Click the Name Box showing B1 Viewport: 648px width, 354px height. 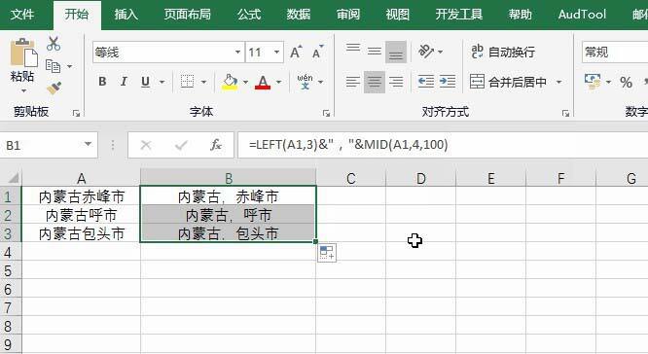(x=40, y=146)
